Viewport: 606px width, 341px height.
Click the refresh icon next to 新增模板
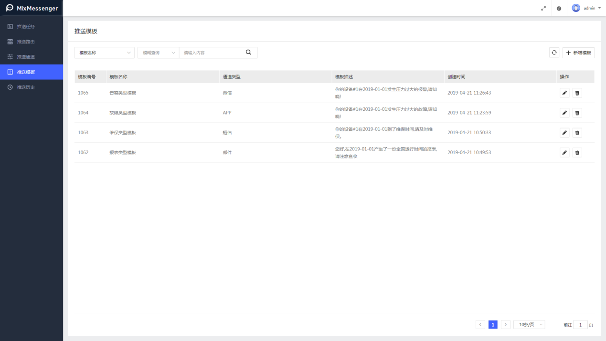point(554,53)
